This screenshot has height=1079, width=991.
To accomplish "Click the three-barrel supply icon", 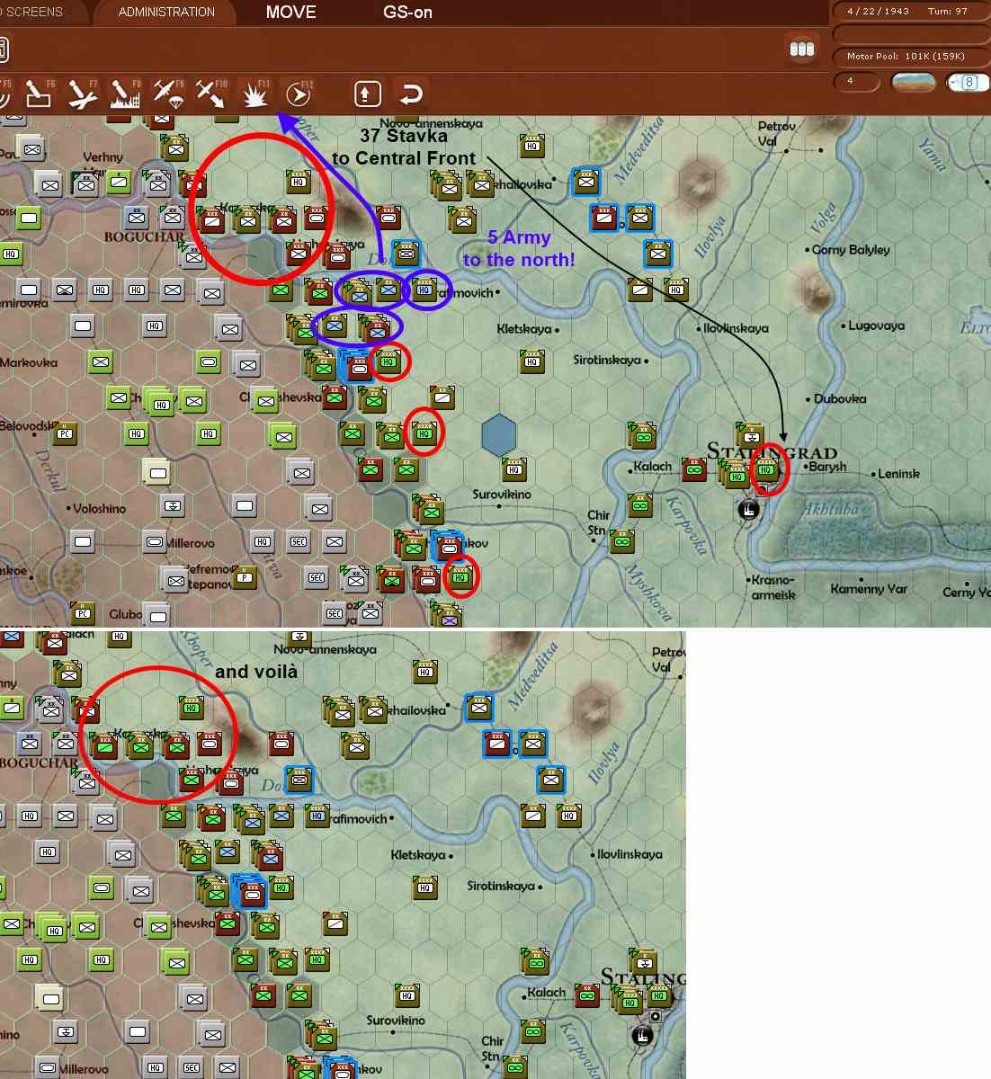I will [801, 49].
